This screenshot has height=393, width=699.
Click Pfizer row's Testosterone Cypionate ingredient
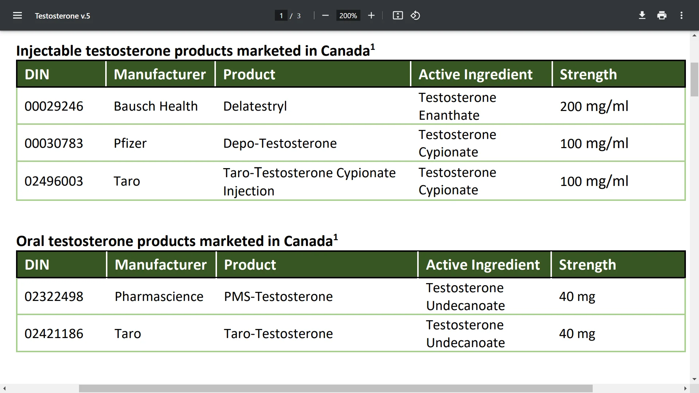(x=457, y=143)
